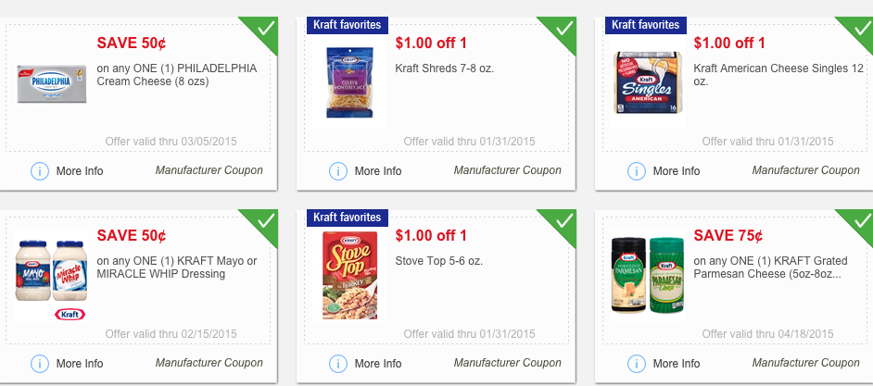Click info icon on Kraft Shreds coupon
This screenshot has width=873, height=386.
pos(338,171)
